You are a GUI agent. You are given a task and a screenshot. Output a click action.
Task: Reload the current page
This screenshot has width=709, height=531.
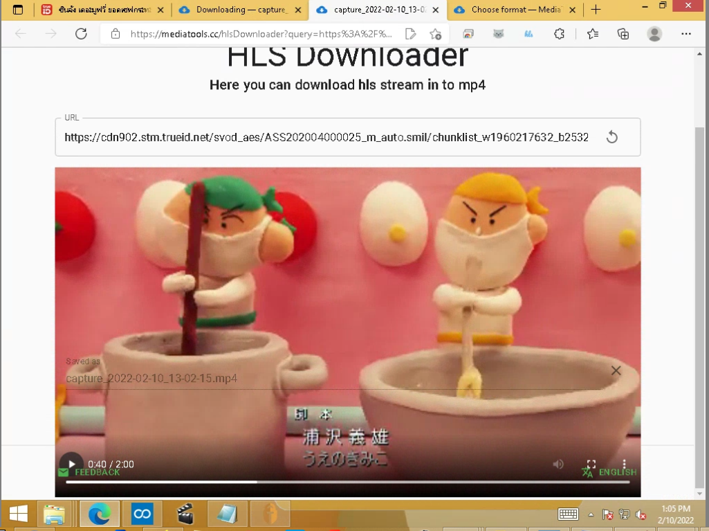[81, 33]
